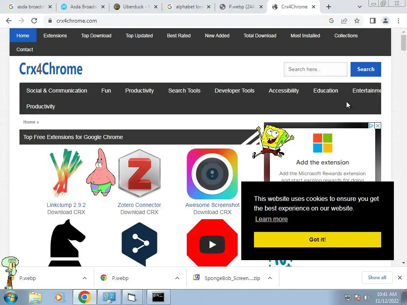This screenshot has height=305, width=407.
Task: Open a new tab with the plus button
Action: (x=329, y=7)
